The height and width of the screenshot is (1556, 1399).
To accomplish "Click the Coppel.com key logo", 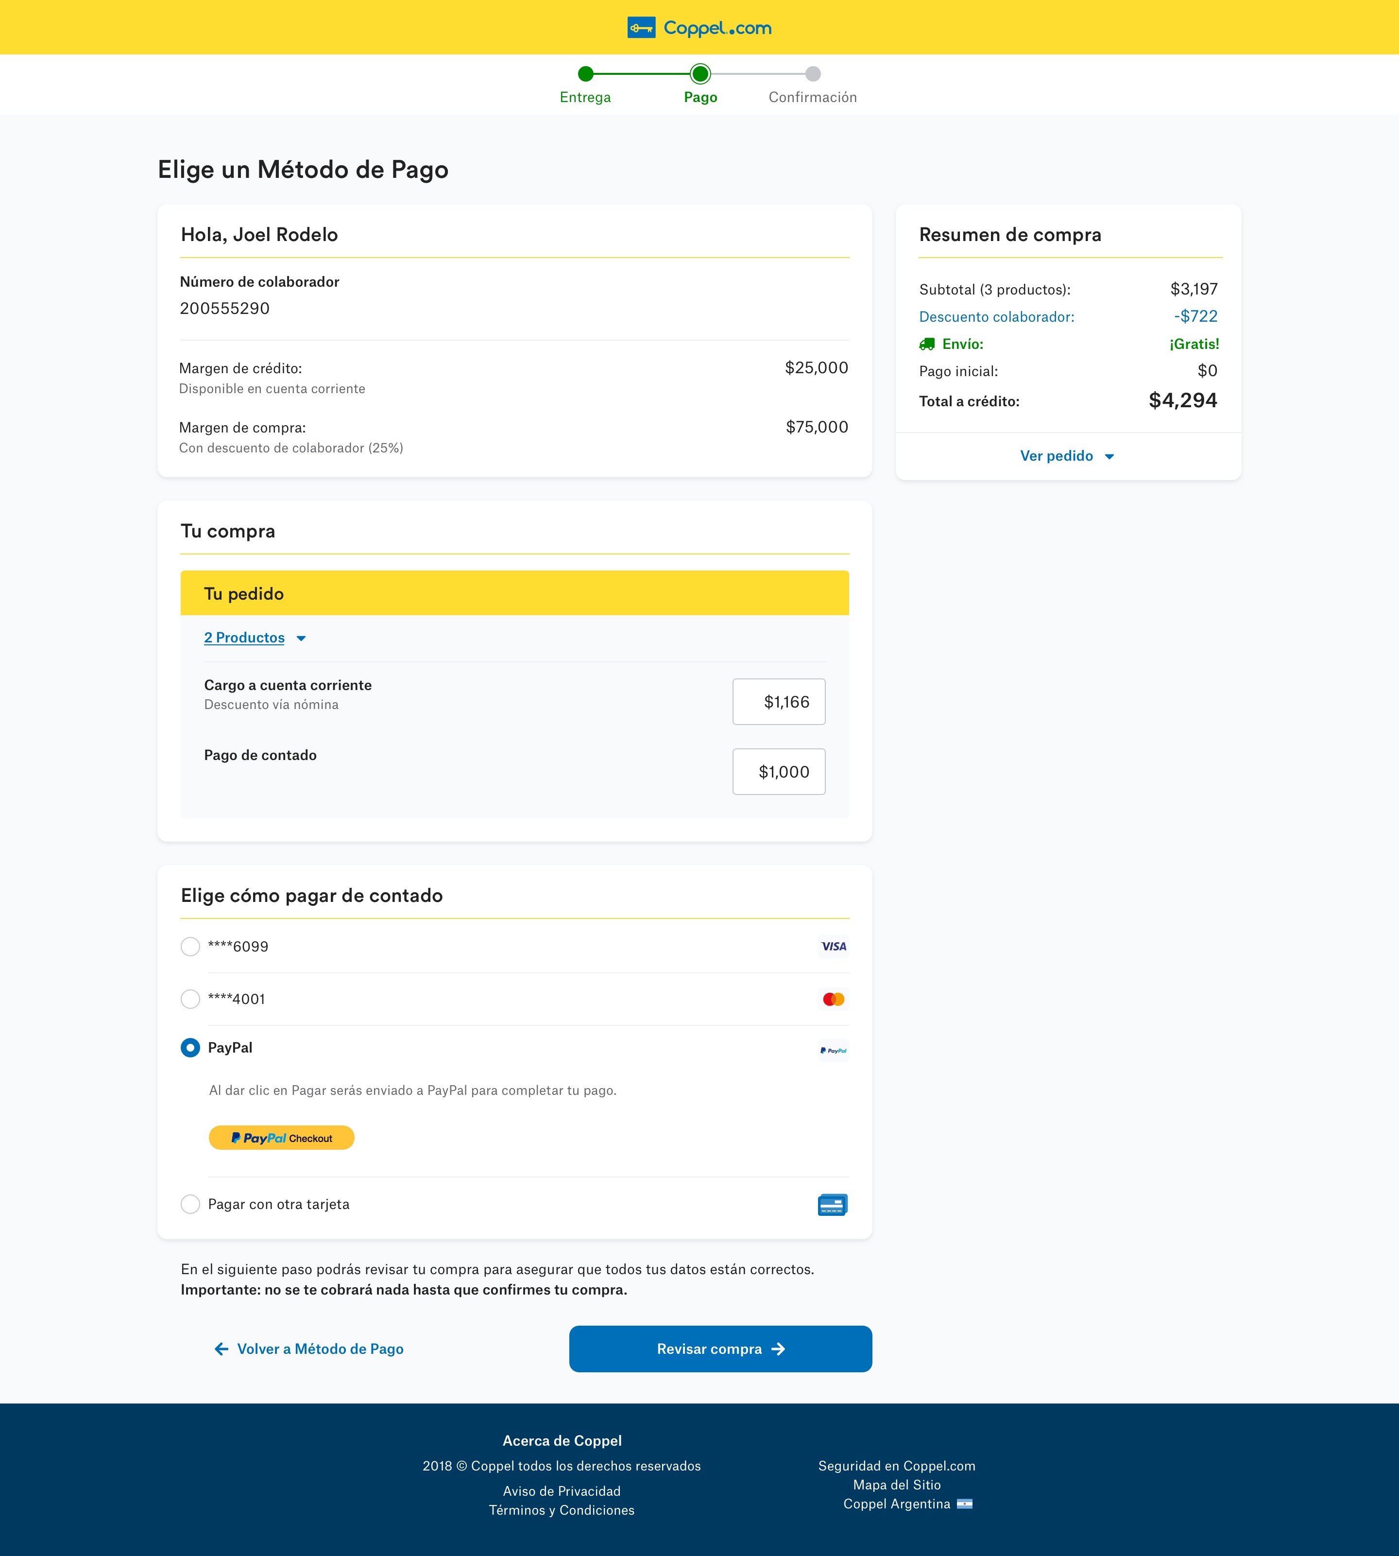I will pyautogui.click(x=641, y=29).
